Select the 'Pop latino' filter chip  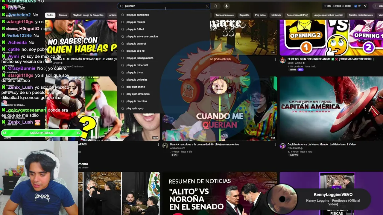260,15
